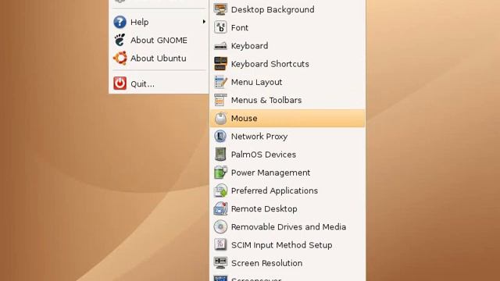Click the Menu Layout pencil icon
500x281 pixels.
(220, 82)
